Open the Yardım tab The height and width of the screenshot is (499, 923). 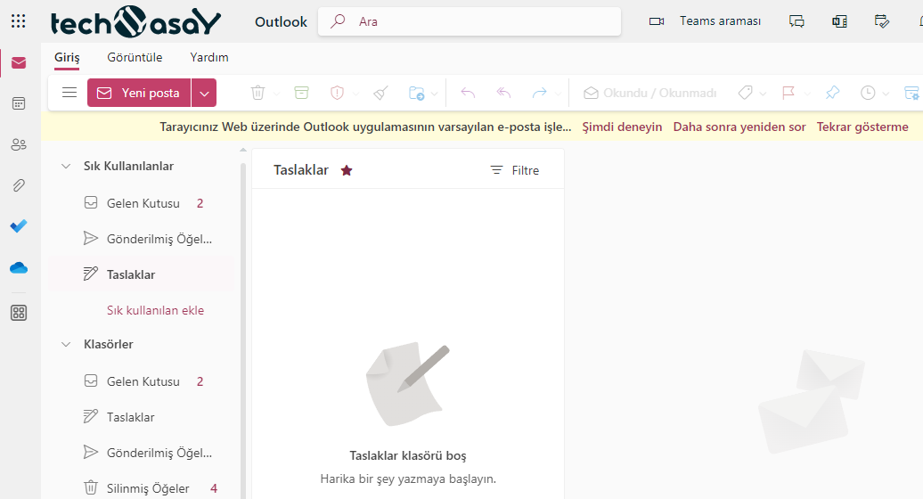[209, 57]
